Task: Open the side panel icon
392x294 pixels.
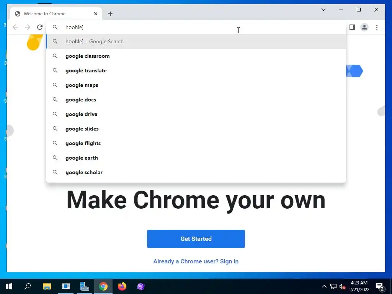Action: tap(352, 27)
